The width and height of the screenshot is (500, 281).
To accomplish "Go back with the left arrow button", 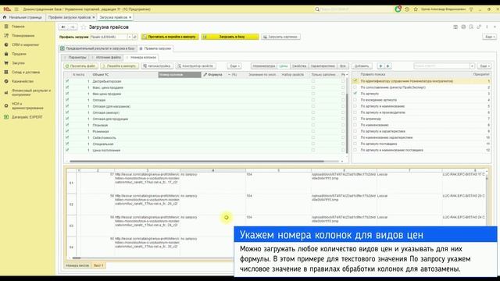I will coord(63,27).
